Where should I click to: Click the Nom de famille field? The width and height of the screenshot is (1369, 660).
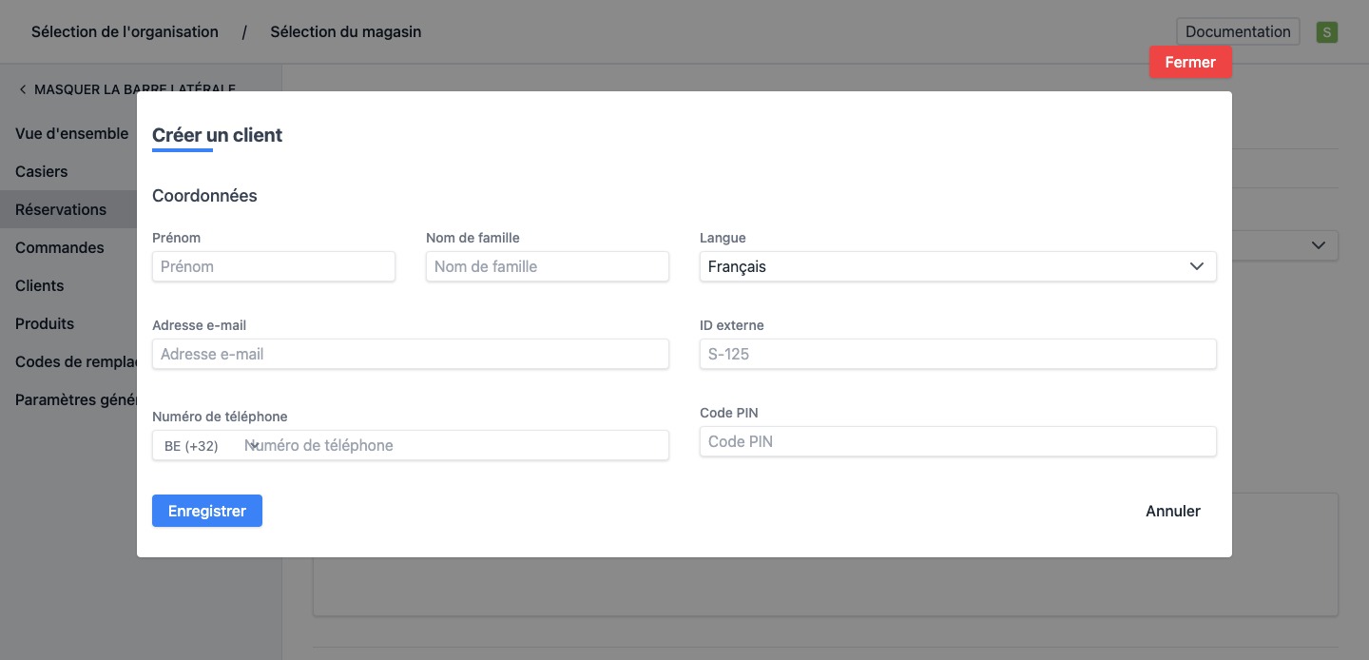pos(548,266)
